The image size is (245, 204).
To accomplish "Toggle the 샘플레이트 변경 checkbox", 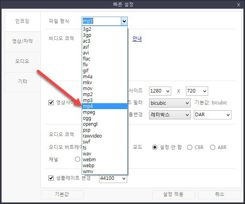I will click(x=51, y=178).
